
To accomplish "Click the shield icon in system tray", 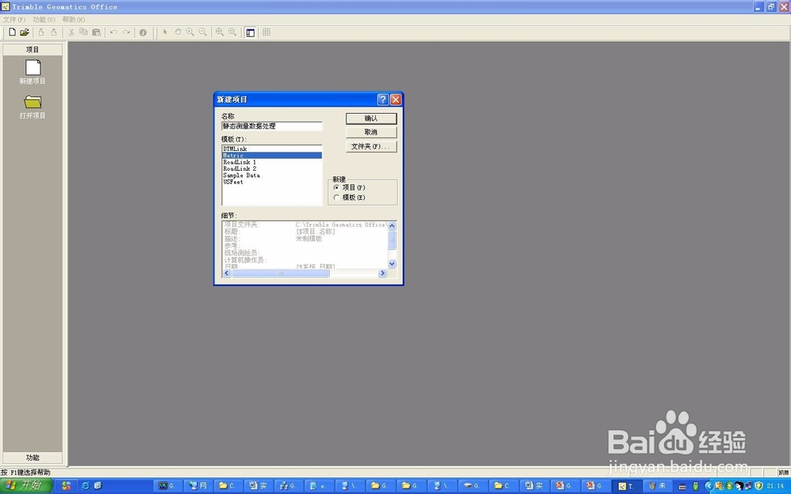I will (x=759, y=486).
